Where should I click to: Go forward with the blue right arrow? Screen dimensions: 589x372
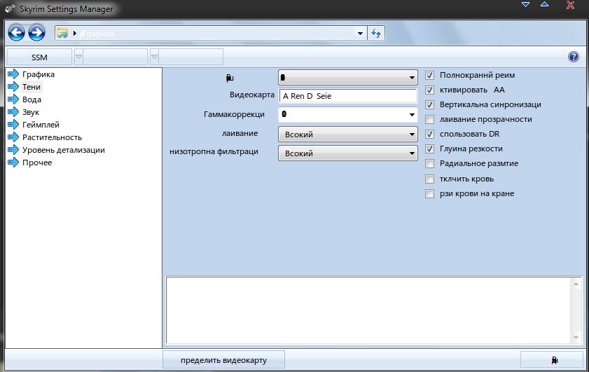click(x=36, y=33)
